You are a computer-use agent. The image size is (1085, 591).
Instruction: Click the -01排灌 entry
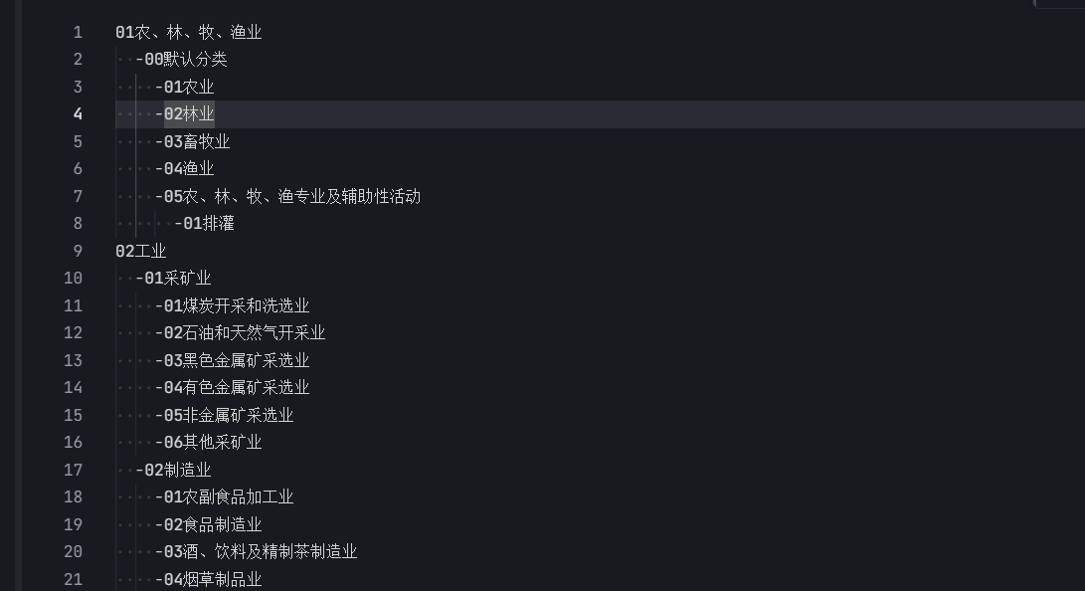(x=204, y=224)
